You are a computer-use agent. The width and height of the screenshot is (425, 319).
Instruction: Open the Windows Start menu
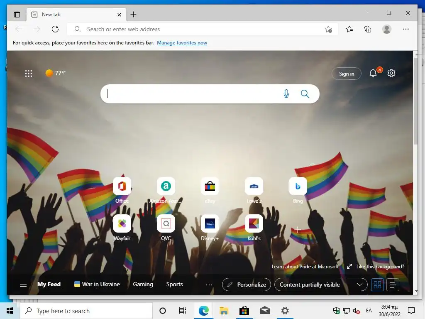[10, 311]
